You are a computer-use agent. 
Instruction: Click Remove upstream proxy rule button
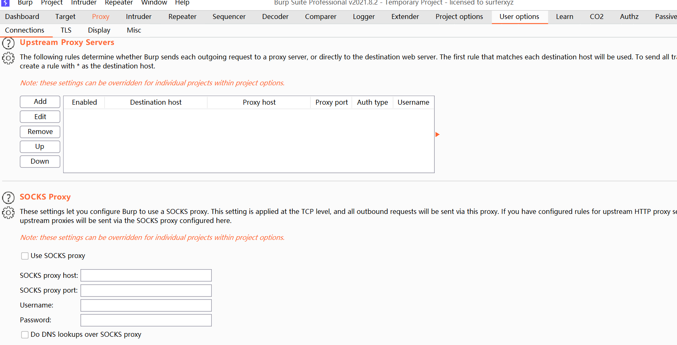pyautogui.click(x=40, y=131)
